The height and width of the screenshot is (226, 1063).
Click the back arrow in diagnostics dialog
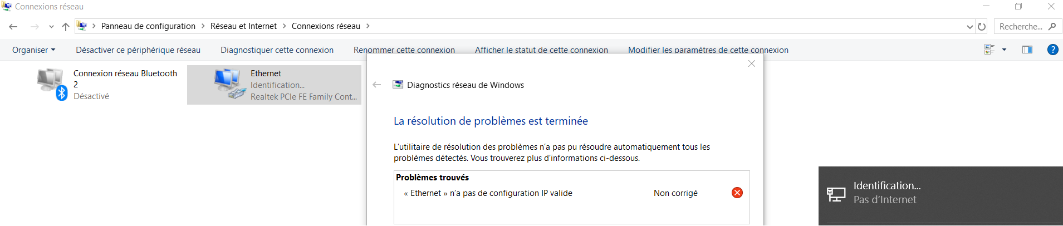[377, 85]
